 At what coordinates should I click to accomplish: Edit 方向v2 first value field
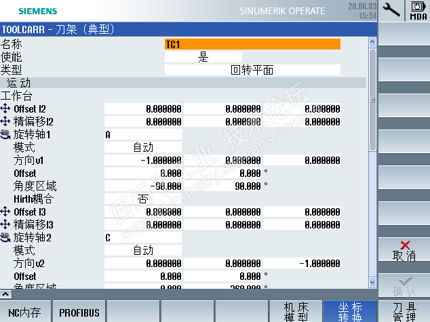(143, 263)
